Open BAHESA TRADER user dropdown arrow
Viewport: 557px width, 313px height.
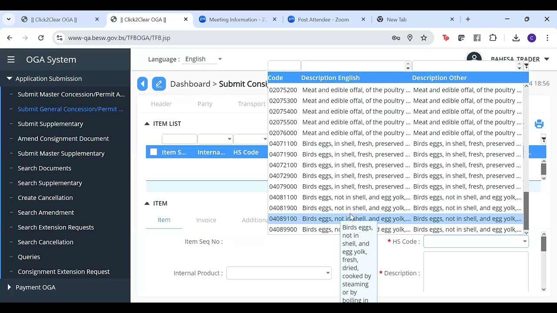coord(546,59)
